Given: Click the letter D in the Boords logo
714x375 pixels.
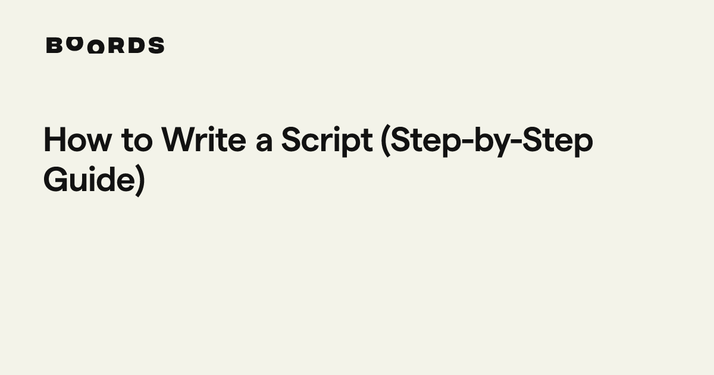Looking at the screenshot, I should pos(136,46).
